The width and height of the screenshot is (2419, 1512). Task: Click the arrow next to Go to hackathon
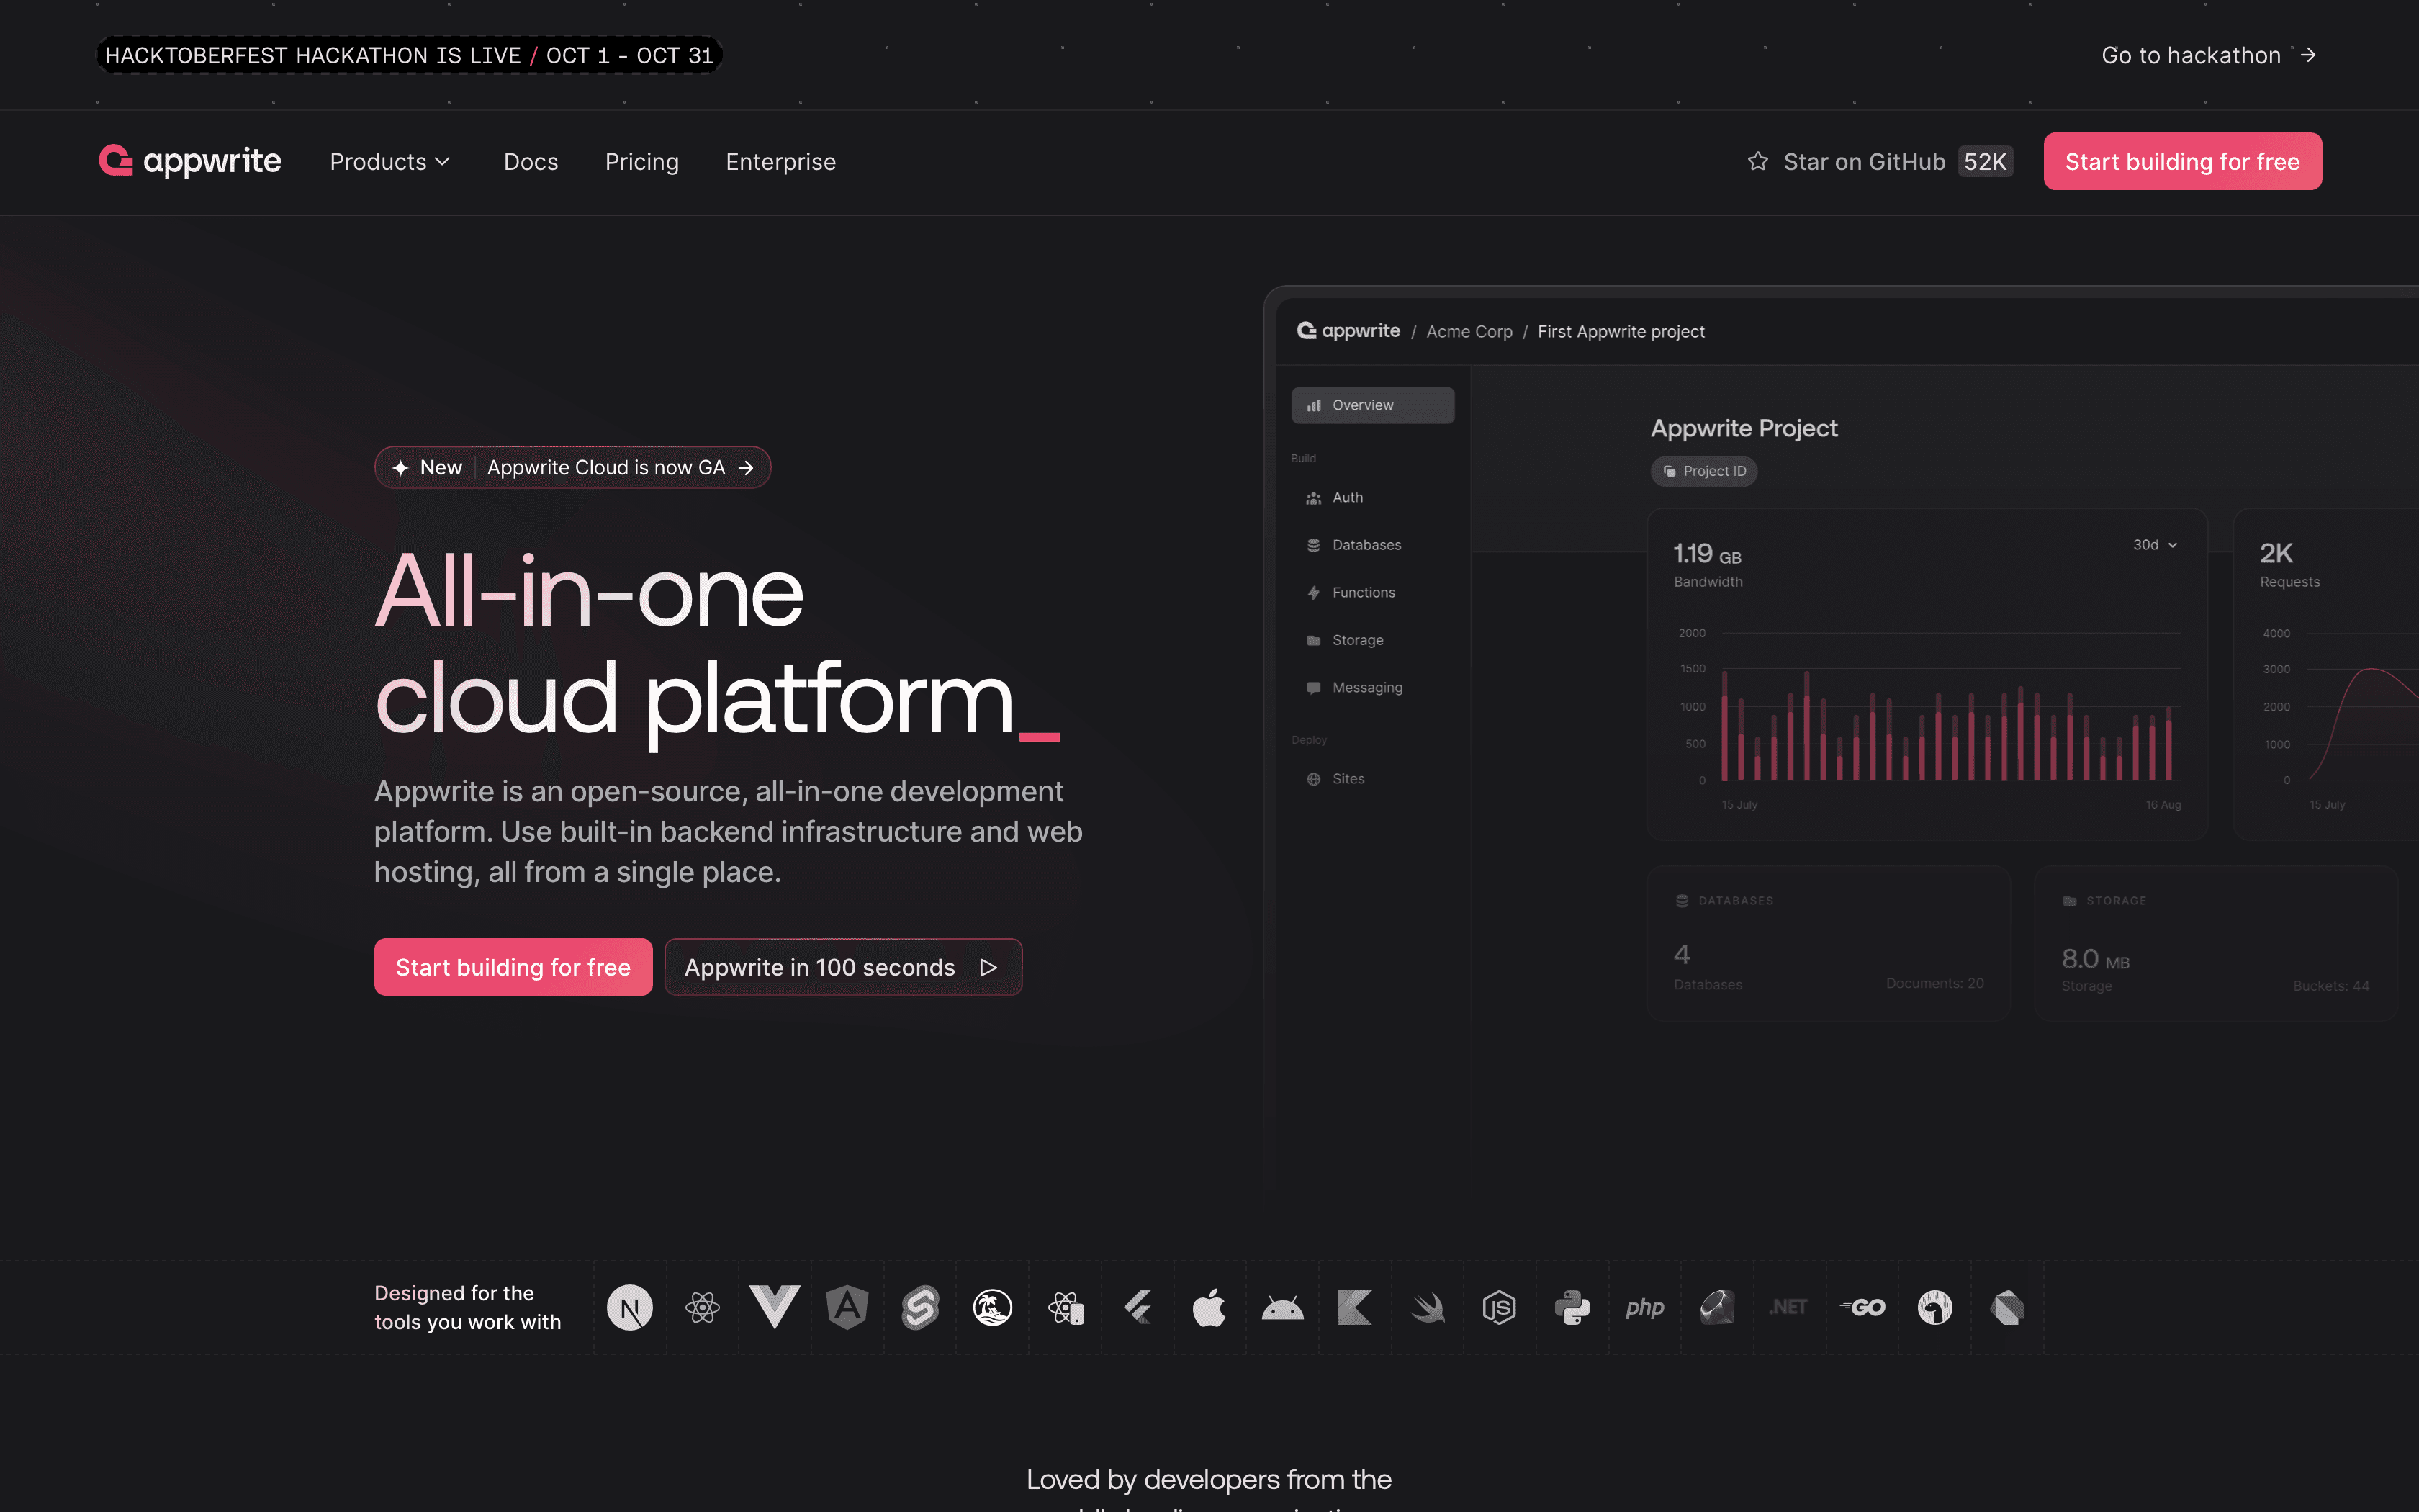2308,55
